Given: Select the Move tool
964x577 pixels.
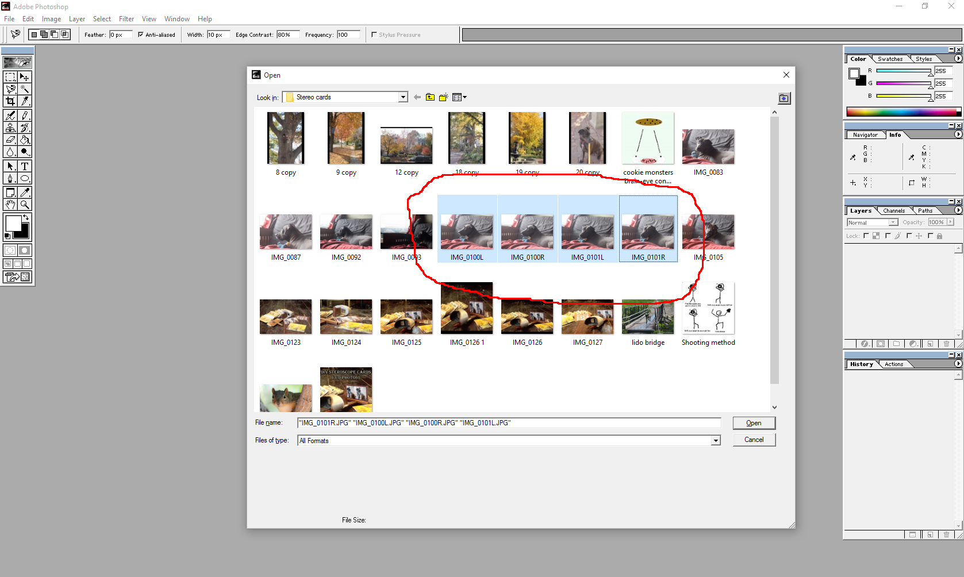Looking at the screenshot, I should [25, 77].
